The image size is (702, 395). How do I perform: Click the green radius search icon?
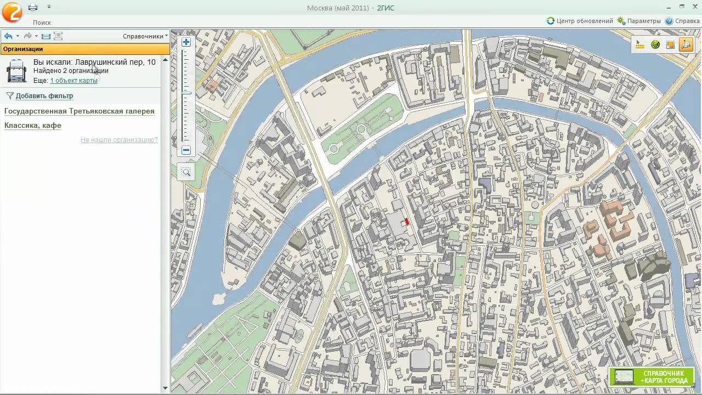655,45
